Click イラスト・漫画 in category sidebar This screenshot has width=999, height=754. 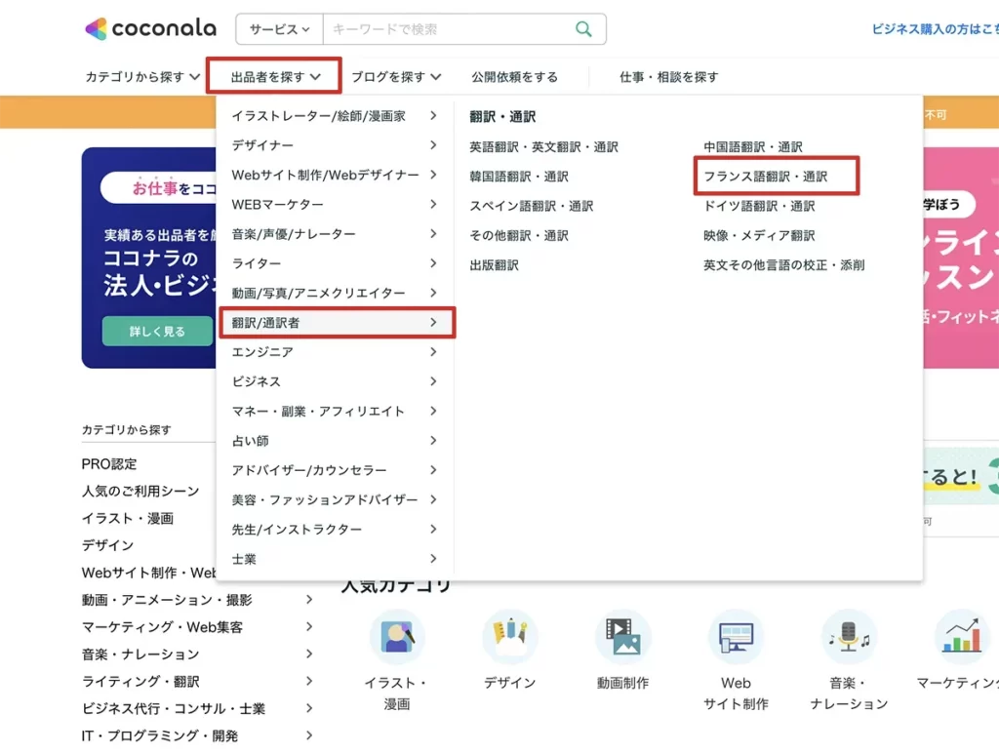coord(128,518)
